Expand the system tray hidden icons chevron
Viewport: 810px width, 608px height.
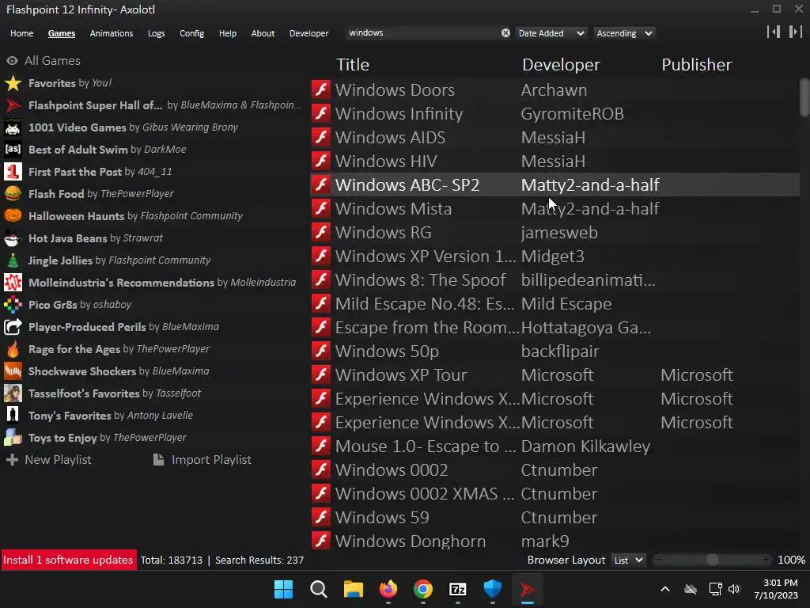point(665,589)
